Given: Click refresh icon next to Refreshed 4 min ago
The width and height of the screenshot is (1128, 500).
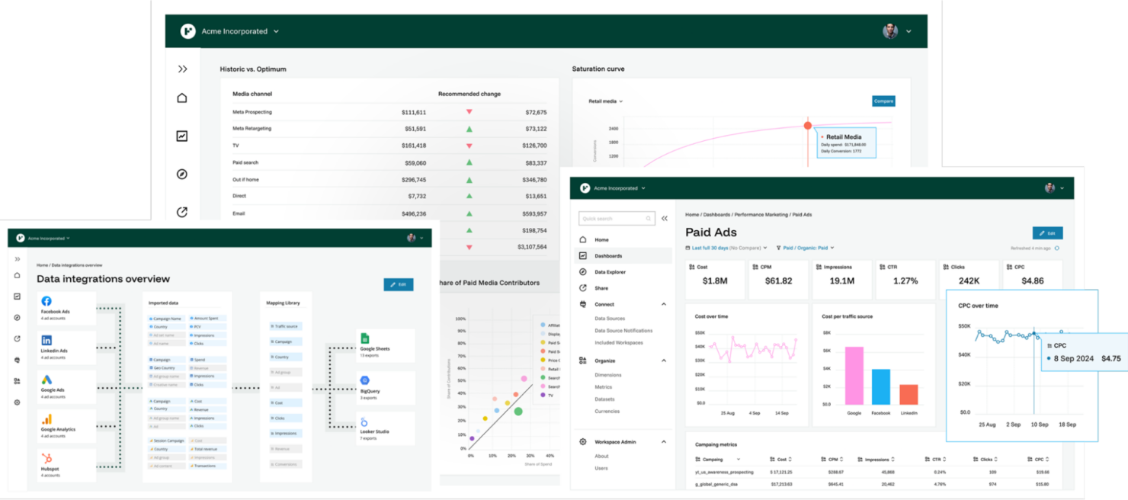Looking at the screenshot, I should coord(1057,248).
